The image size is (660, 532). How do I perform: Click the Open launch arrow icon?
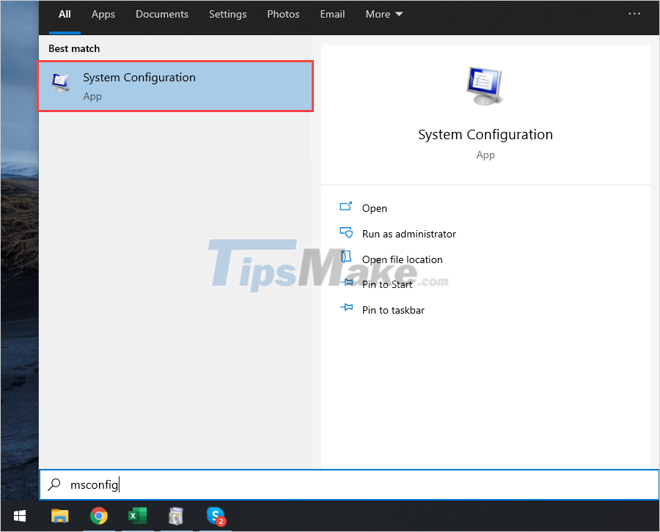click(345, 207)
